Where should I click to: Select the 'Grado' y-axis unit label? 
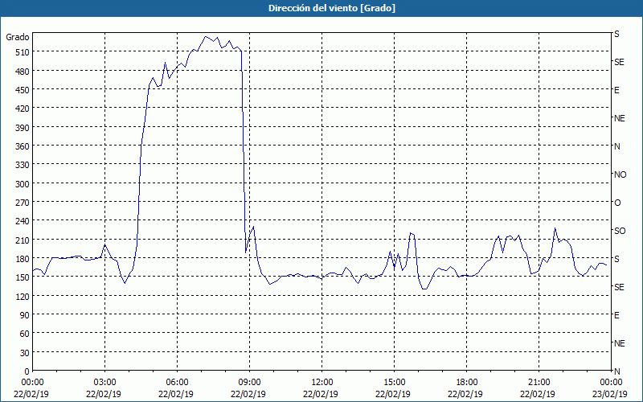pyautogui.click(x=18, y=37)
